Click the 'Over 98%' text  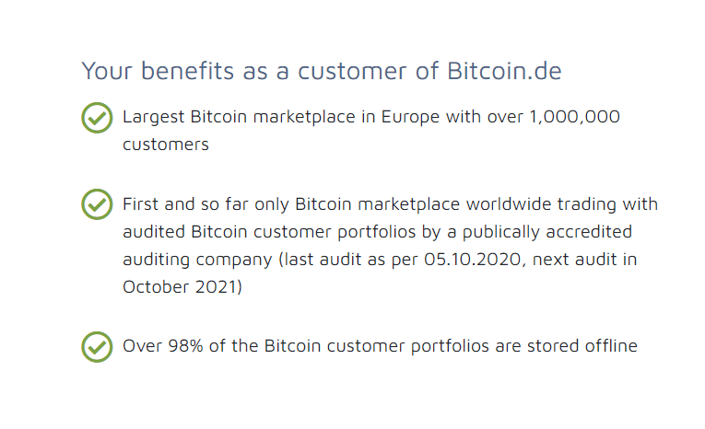160,346
